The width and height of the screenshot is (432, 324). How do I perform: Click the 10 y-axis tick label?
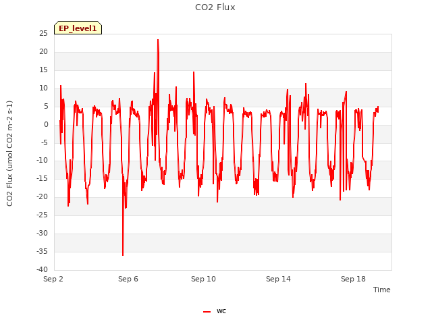[43, 88]
